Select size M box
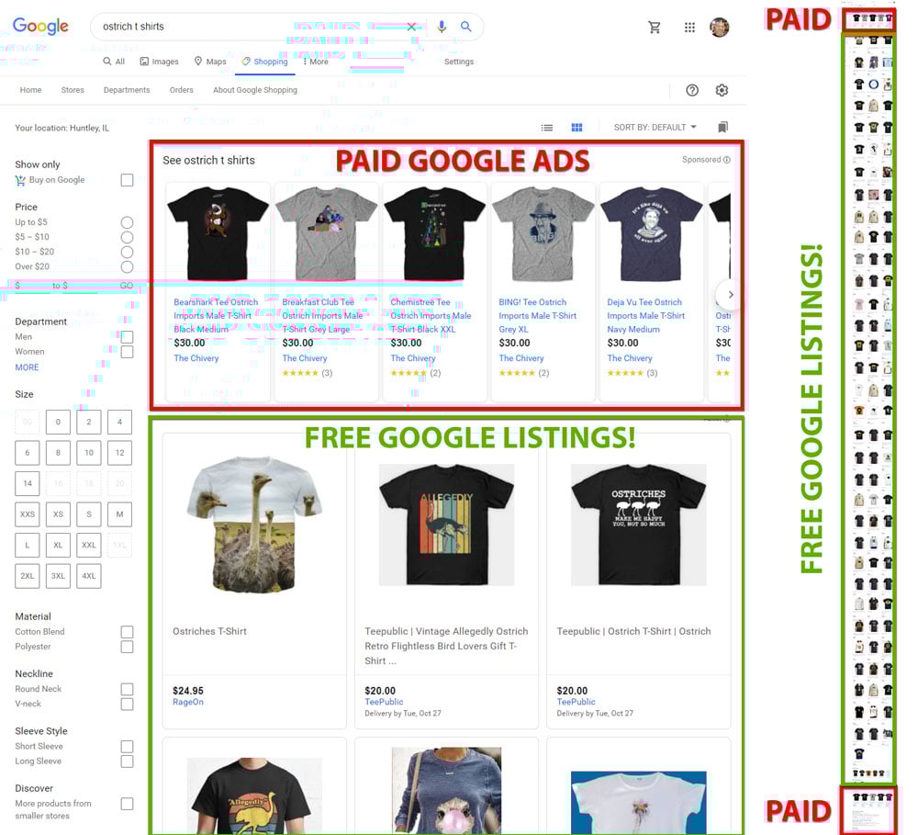This screenshot has width=918, height=835. coord(119,513)
